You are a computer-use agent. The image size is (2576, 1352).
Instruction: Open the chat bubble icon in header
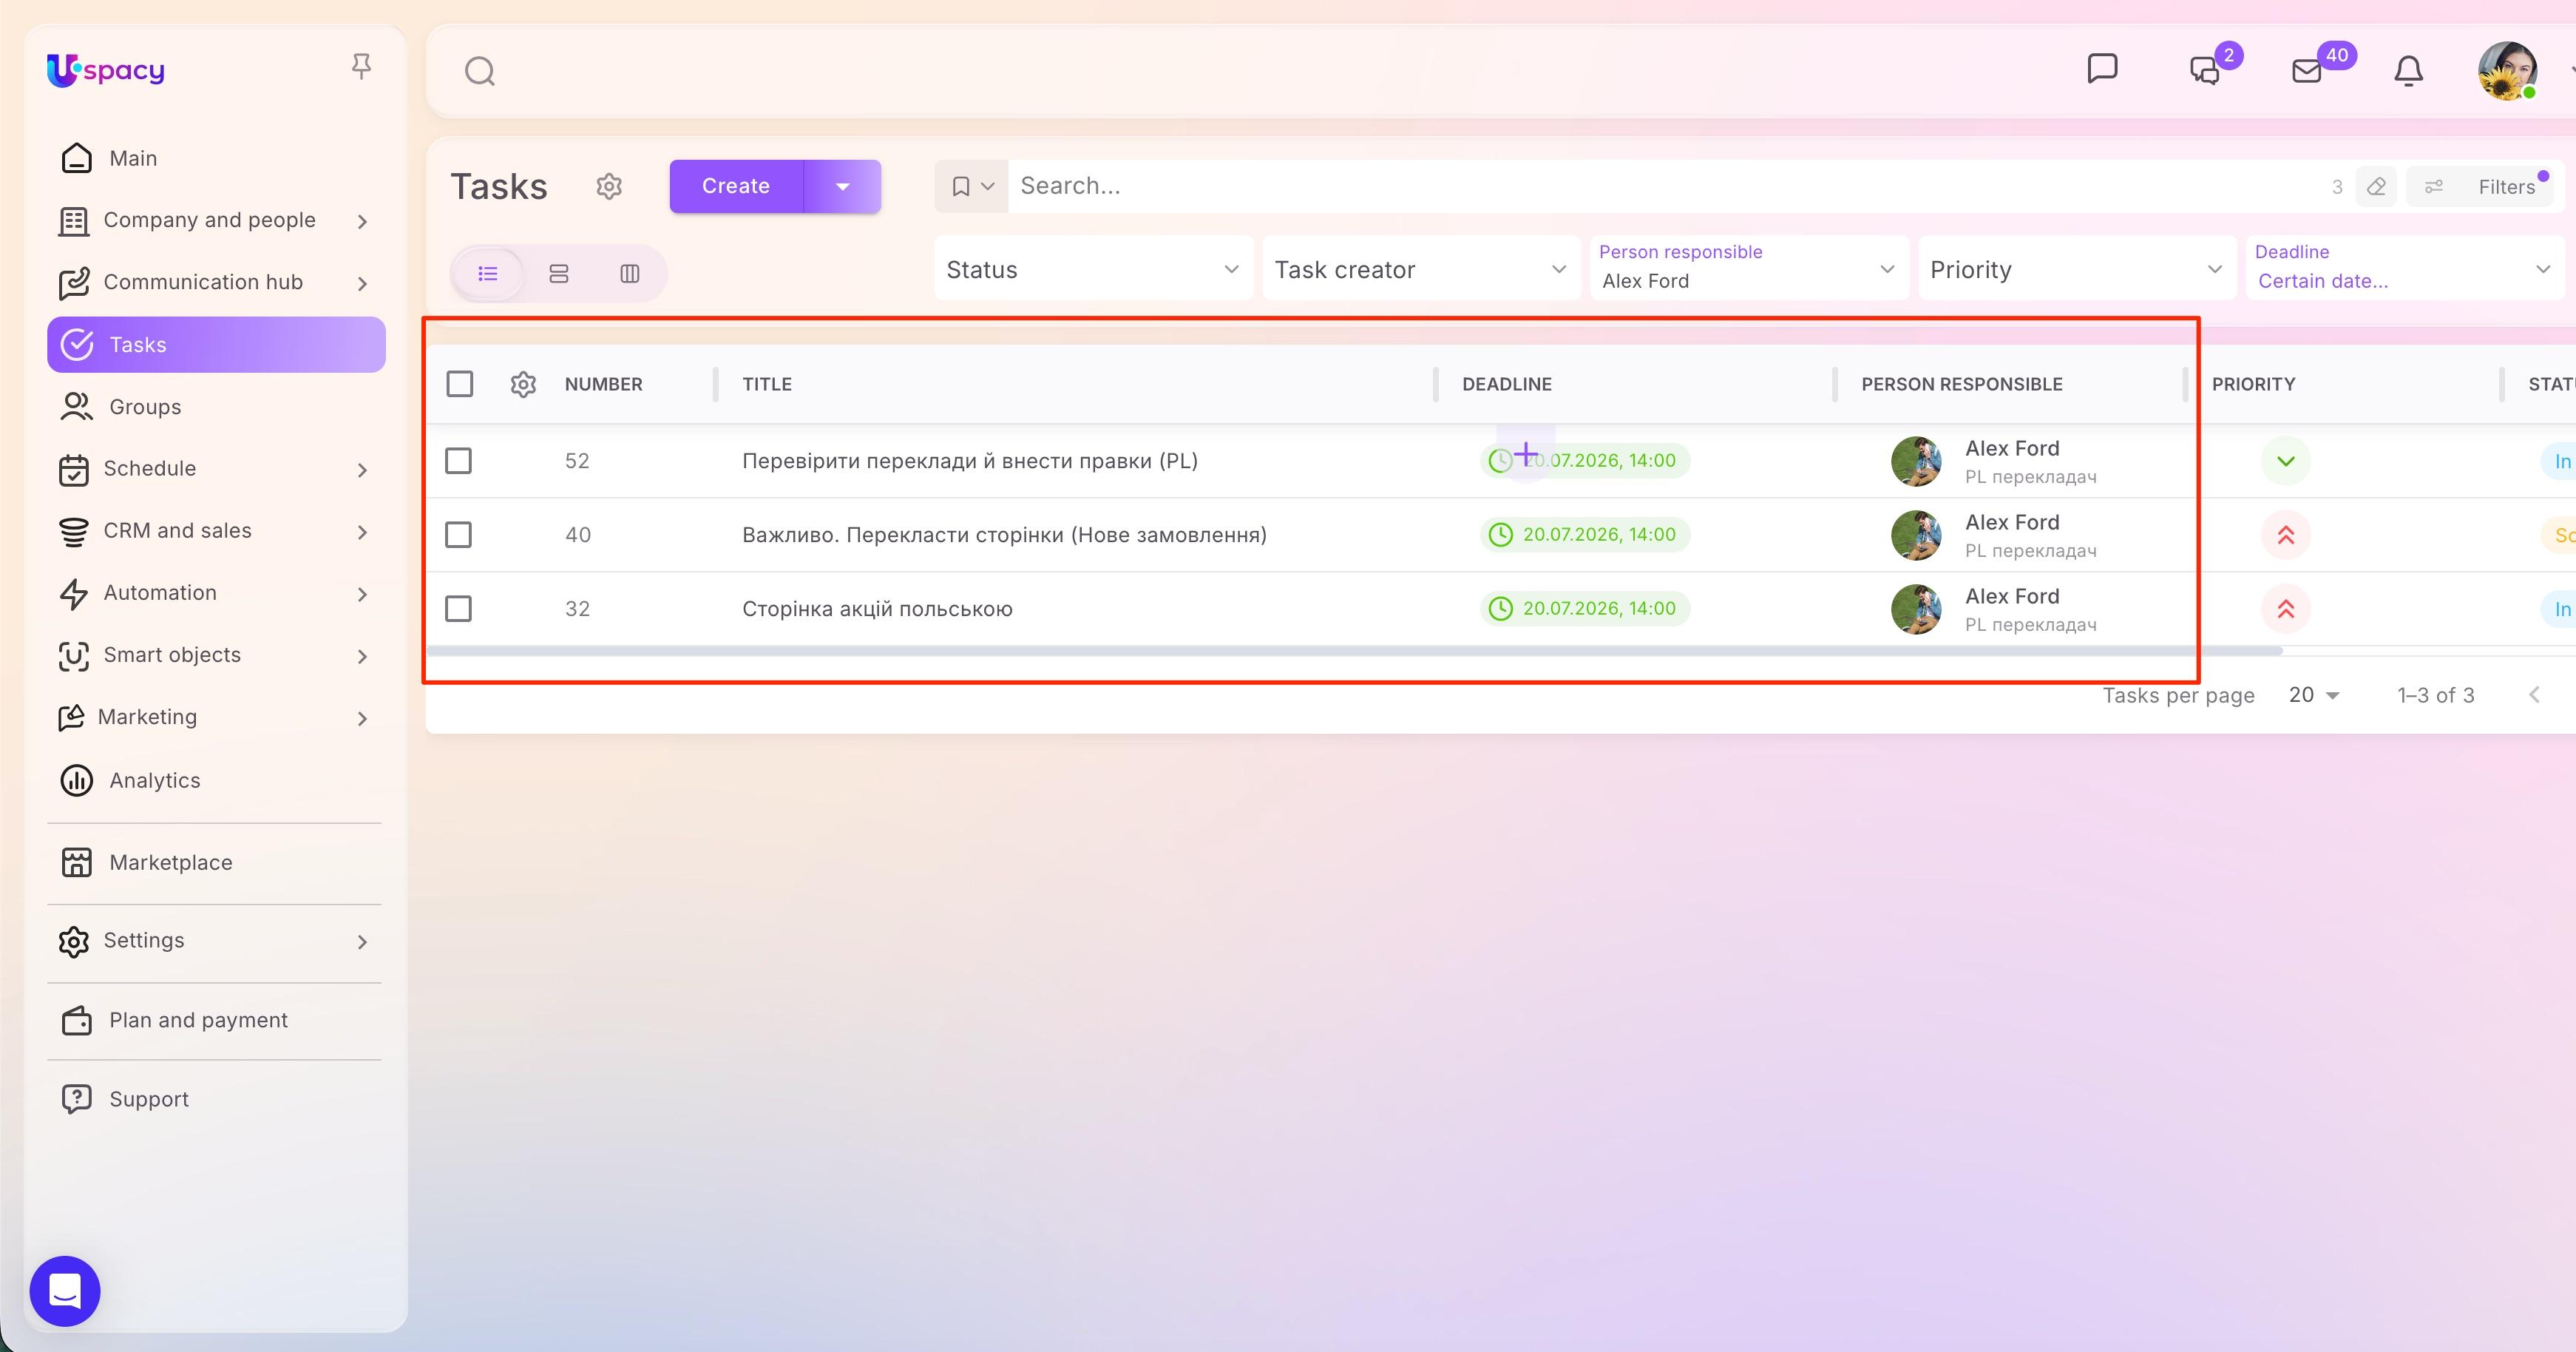tap(2102, 69)
